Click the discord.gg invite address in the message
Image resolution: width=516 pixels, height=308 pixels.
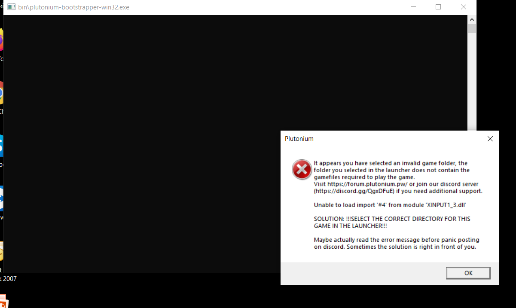tap(354, 191)
